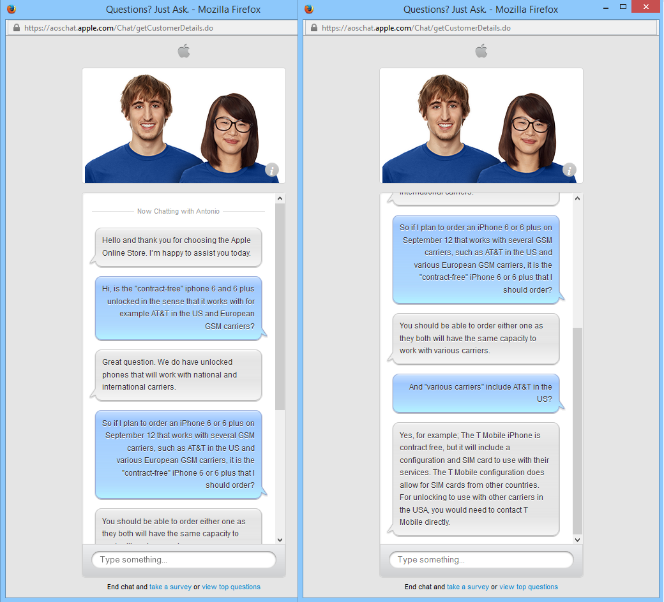Click the 'Hello and thank you for choosing' message

coord(178,247)
